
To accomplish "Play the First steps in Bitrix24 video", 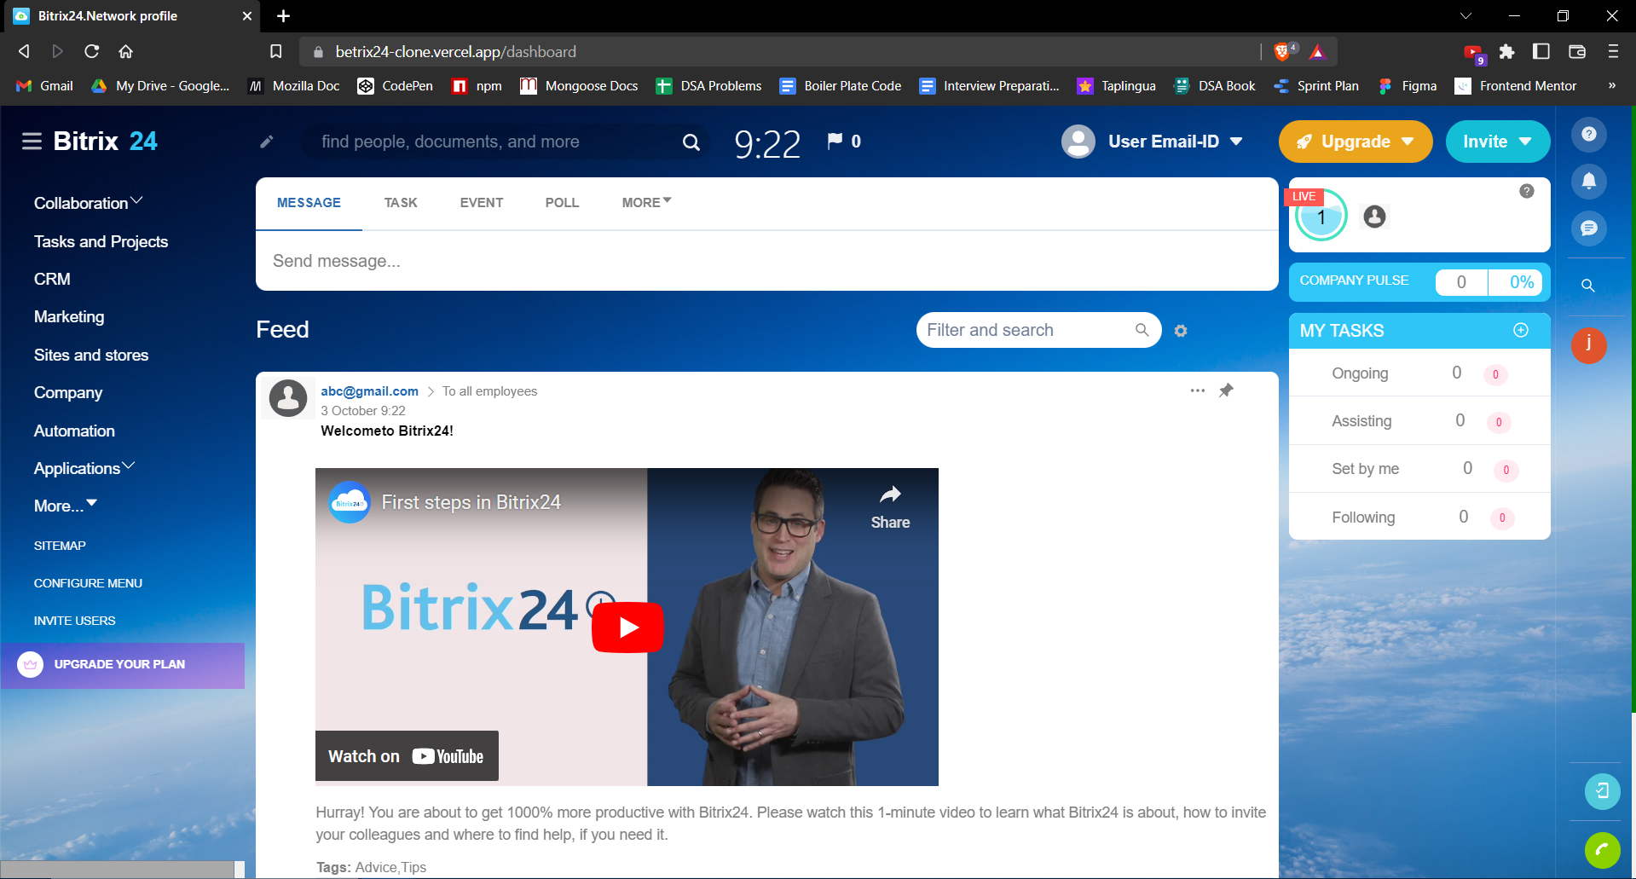I will 628,627.
